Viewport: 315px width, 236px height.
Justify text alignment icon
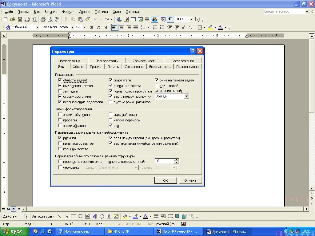136,27
